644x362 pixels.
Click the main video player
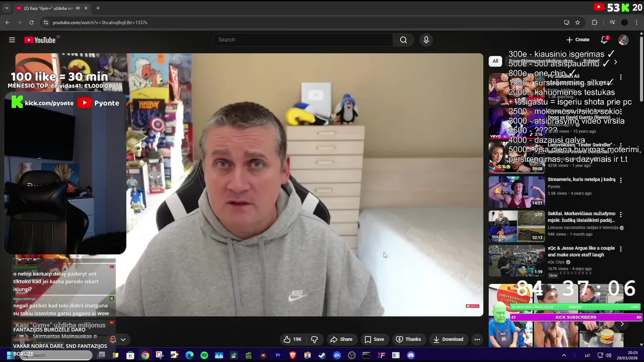249,185
